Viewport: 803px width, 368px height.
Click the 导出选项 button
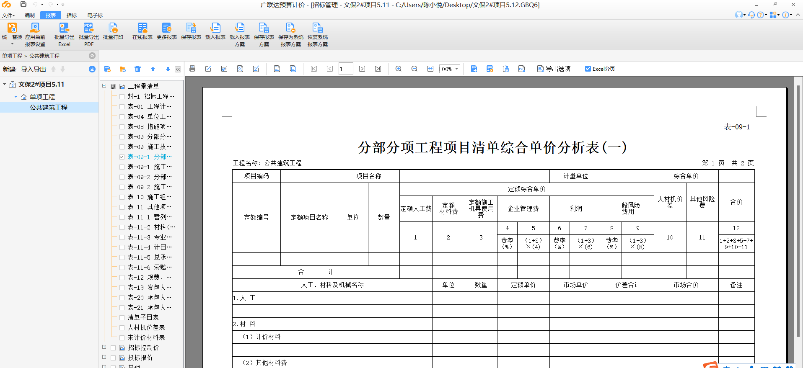click(x=554, y=69)
